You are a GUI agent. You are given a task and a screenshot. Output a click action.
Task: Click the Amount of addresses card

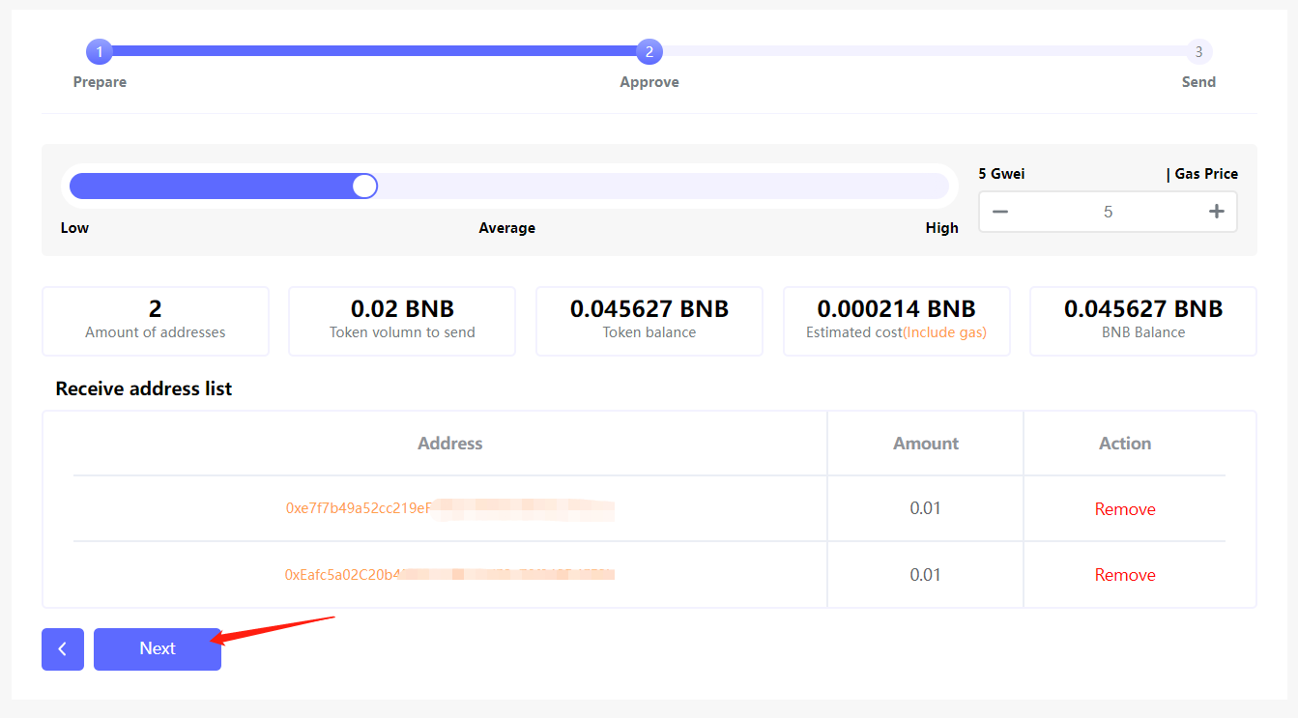pyautogui.click(x=156, y=321)
